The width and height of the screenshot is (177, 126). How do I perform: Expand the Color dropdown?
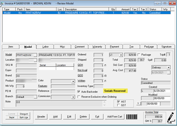pos(73,81)
